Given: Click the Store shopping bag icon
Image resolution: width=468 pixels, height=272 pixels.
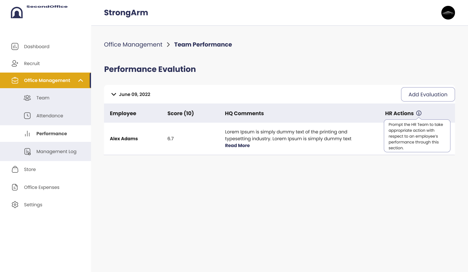Looking at the screenshot, I should pos(15,169).
